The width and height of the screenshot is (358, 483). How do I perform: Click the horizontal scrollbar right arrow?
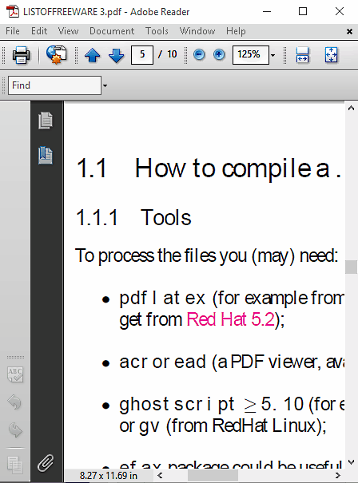338,475
